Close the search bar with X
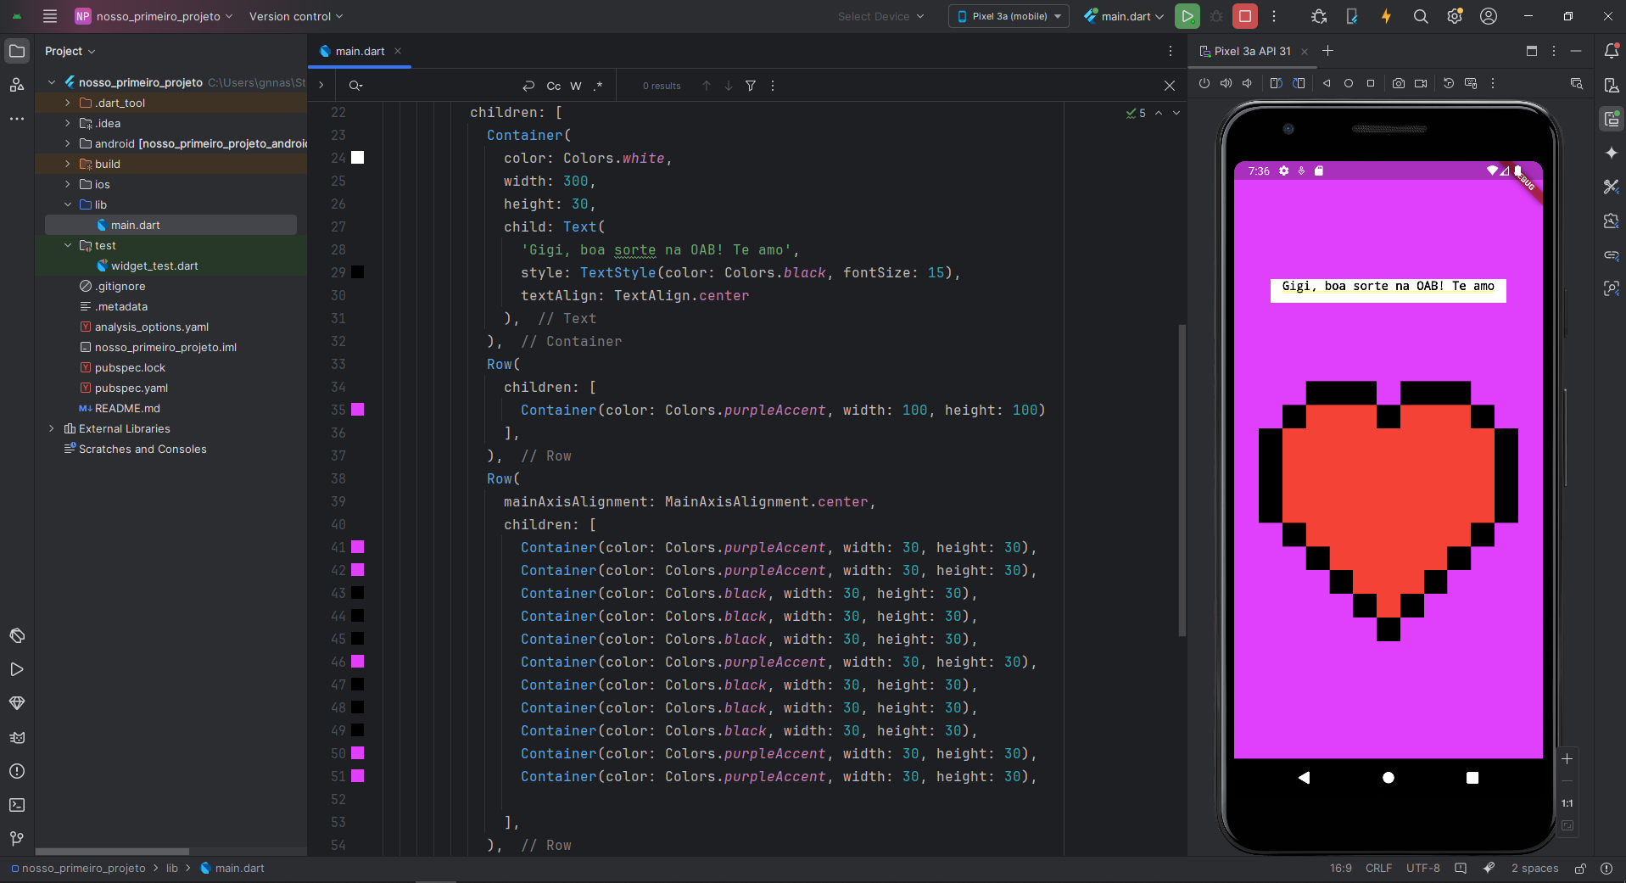1626x883 pixels. [1170, 86]
